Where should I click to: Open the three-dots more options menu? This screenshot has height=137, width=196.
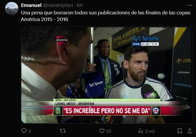[x=190, y=5]
